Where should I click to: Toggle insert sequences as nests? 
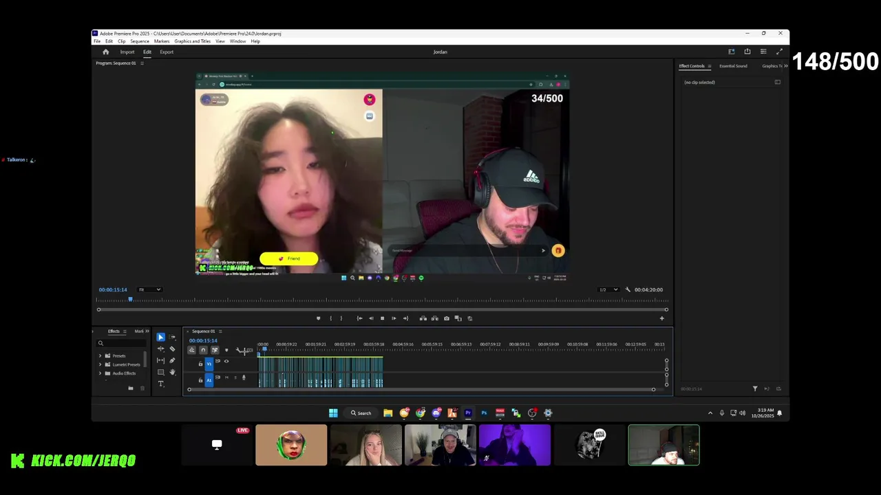[191, 350]
